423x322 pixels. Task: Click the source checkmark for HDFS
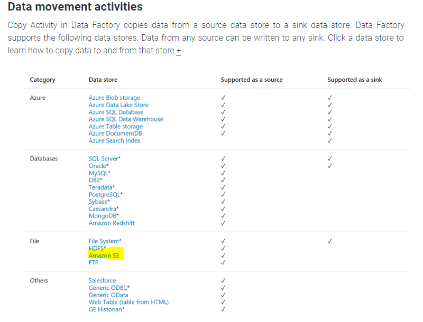coord(223,248)
